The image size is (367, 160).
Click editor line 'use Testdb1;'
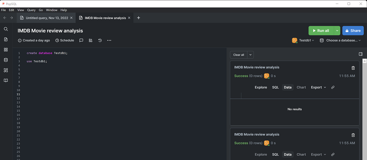(37, 61)
